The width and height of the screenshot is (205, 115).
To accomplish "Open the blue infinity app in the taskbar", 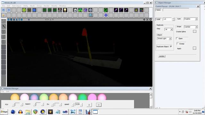I will pos(65,112).
